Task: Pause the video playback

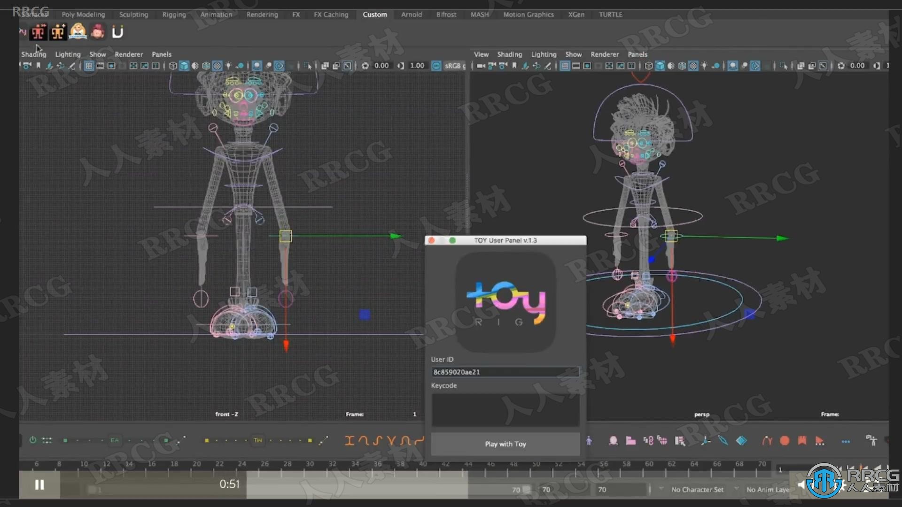Action: 39,484
